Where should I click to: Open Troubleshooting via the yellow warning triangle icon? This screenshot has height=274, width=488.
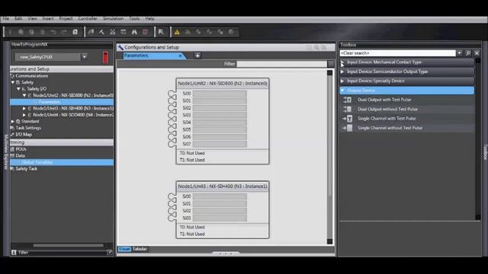177,32
